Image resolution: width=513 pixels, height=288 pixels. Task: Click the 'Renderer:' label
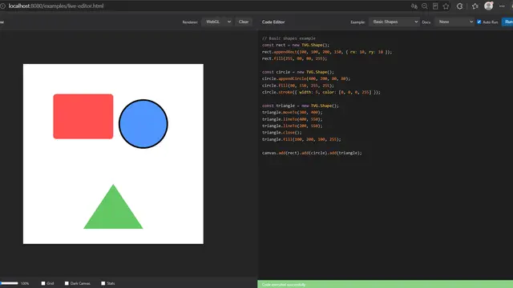click(x=190, y=22)
